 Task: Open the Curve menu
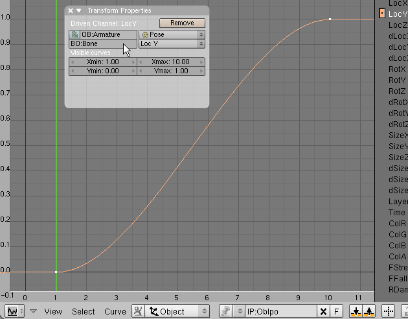coord(115,311)
